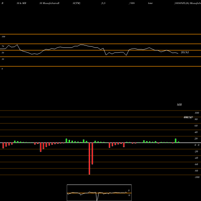Click the 100 label on the MR axis
Screen dimensions: 201x201
click(197, 113)
